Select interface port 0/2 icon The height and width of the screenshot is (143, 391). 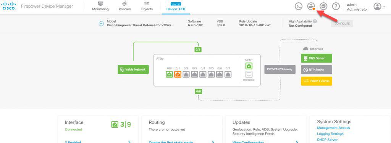point(186,74)
